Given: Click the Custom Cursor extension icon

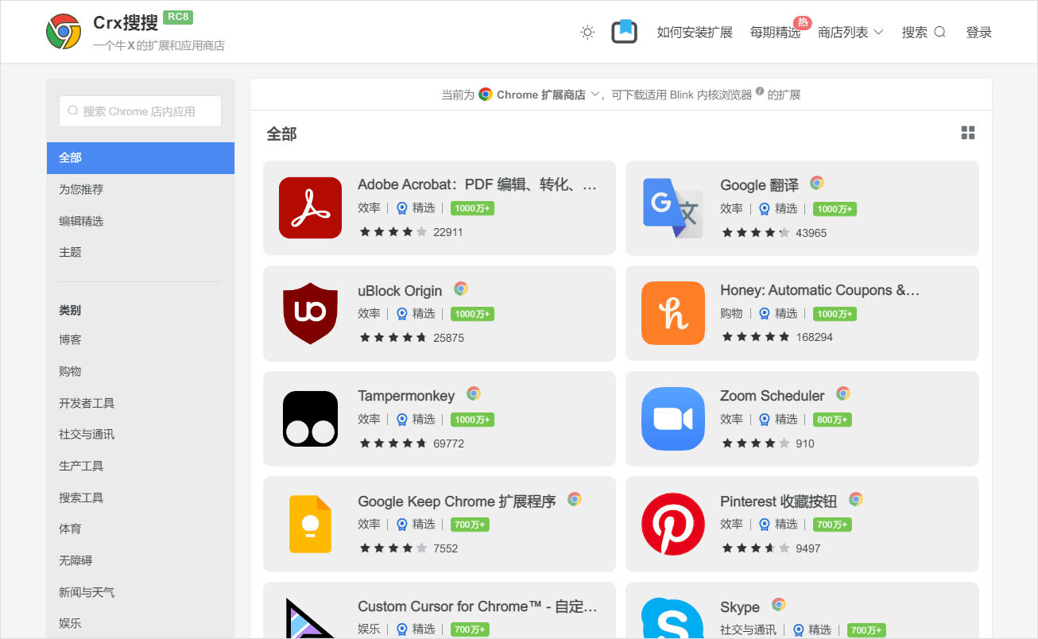Looking at the screenshot, I should point(310,620).
